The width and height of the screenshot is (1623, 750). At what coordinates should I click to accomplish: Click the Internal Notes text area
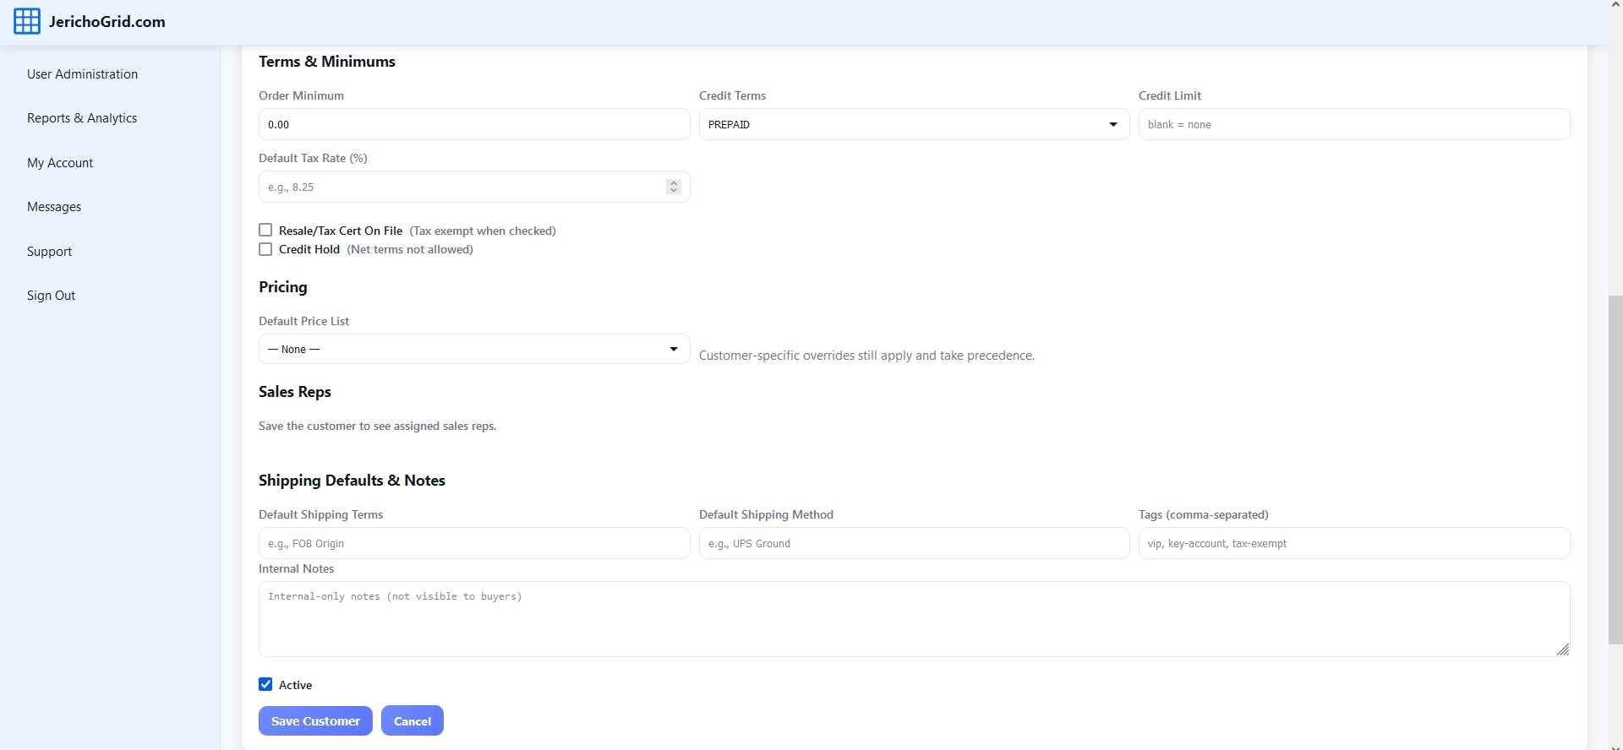click(913, 618)
